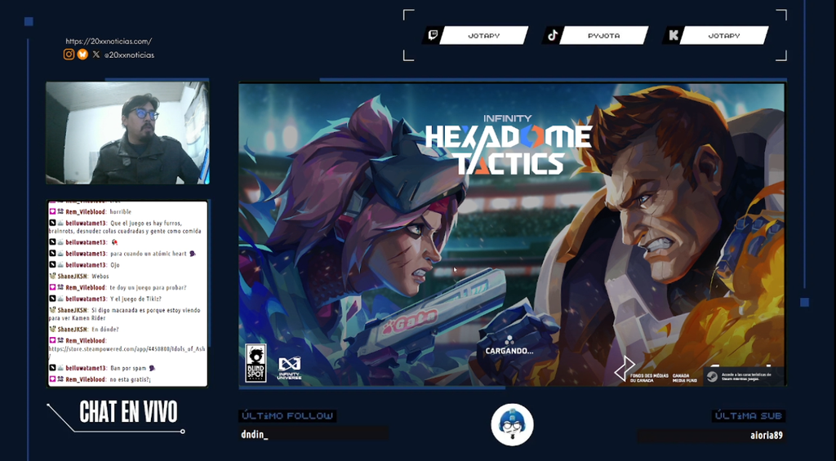Click the emote after 'atómic heart' message

[x=193, y=254]
